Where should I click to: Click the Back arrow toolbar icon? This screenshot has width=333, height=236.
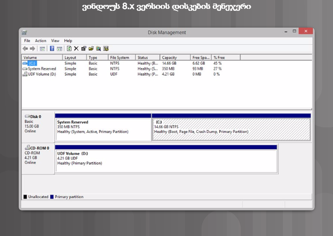click(x=25, y=48)
